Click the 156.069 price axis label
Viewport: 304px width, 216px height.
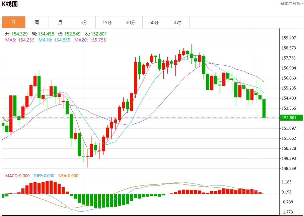289,78
